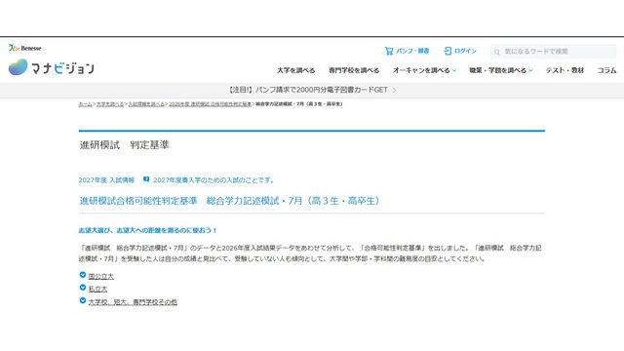Image resolution: width=624 pixels, height=351 pixels.
Task: Open テスト・教材 menu item
Action: tap(565, 70)
